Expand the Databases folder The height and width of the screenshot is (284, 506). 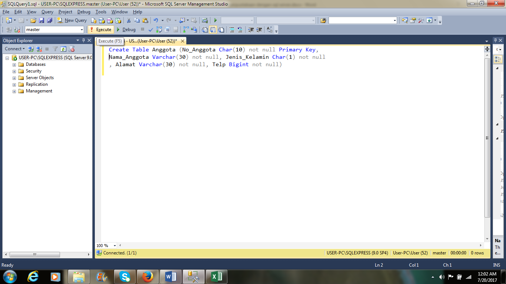tap(14, 64)
